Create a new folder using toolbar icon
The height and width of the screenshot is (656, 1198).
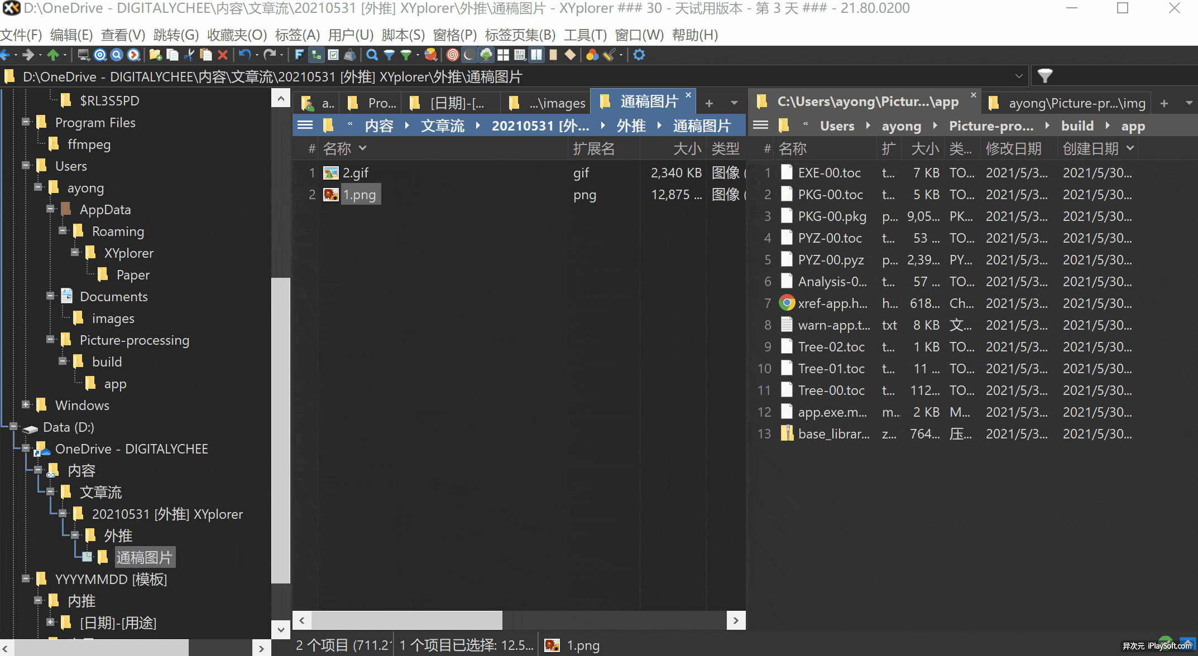click(x=155, y=55)
